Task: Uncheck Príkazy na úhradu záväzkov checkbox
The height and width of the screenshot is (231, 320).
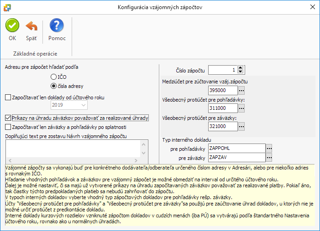Action: coord(8,118)
